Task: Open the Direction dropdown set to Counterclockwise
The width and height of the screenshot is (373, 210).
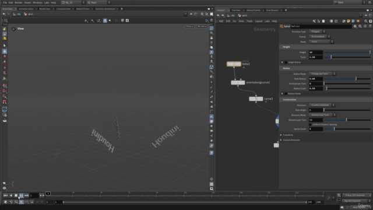Action: [322, 105]
